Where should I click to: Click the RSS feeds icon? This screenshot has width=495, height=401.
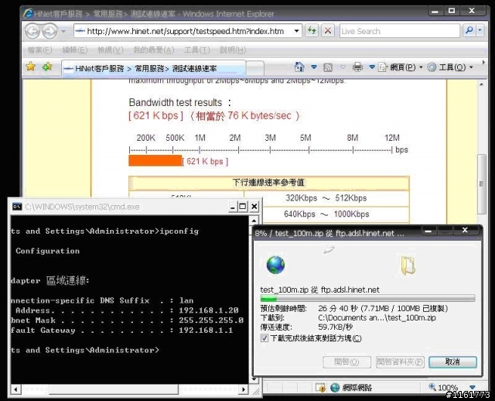point(328,67)
